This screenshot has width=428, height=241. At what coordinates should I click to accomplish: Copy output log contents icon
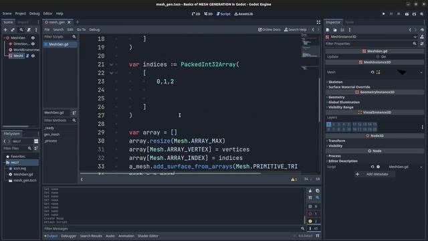click(318, 191)
